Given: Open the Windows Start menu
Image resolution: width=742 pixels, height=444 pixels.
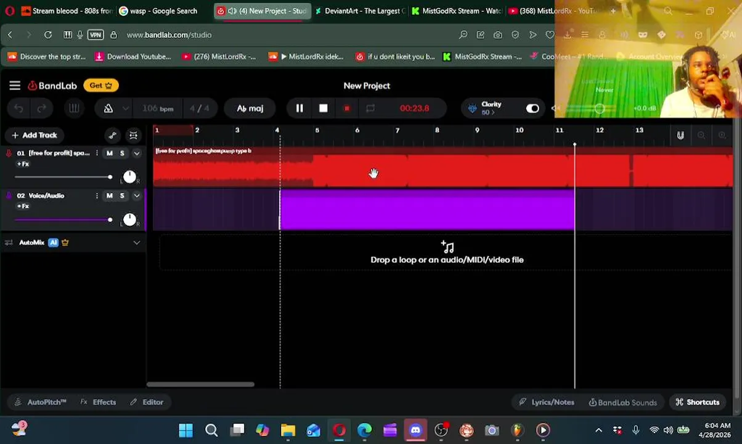Looking at the screenshot, I should pos(185,430).
